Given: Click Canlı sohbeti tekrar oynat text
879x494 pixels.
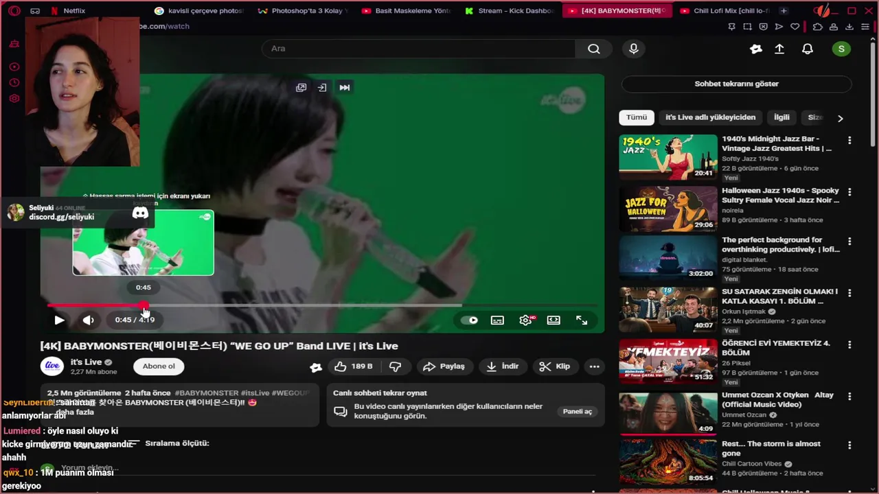Looking at the screenshot, I should click(380, 393).
